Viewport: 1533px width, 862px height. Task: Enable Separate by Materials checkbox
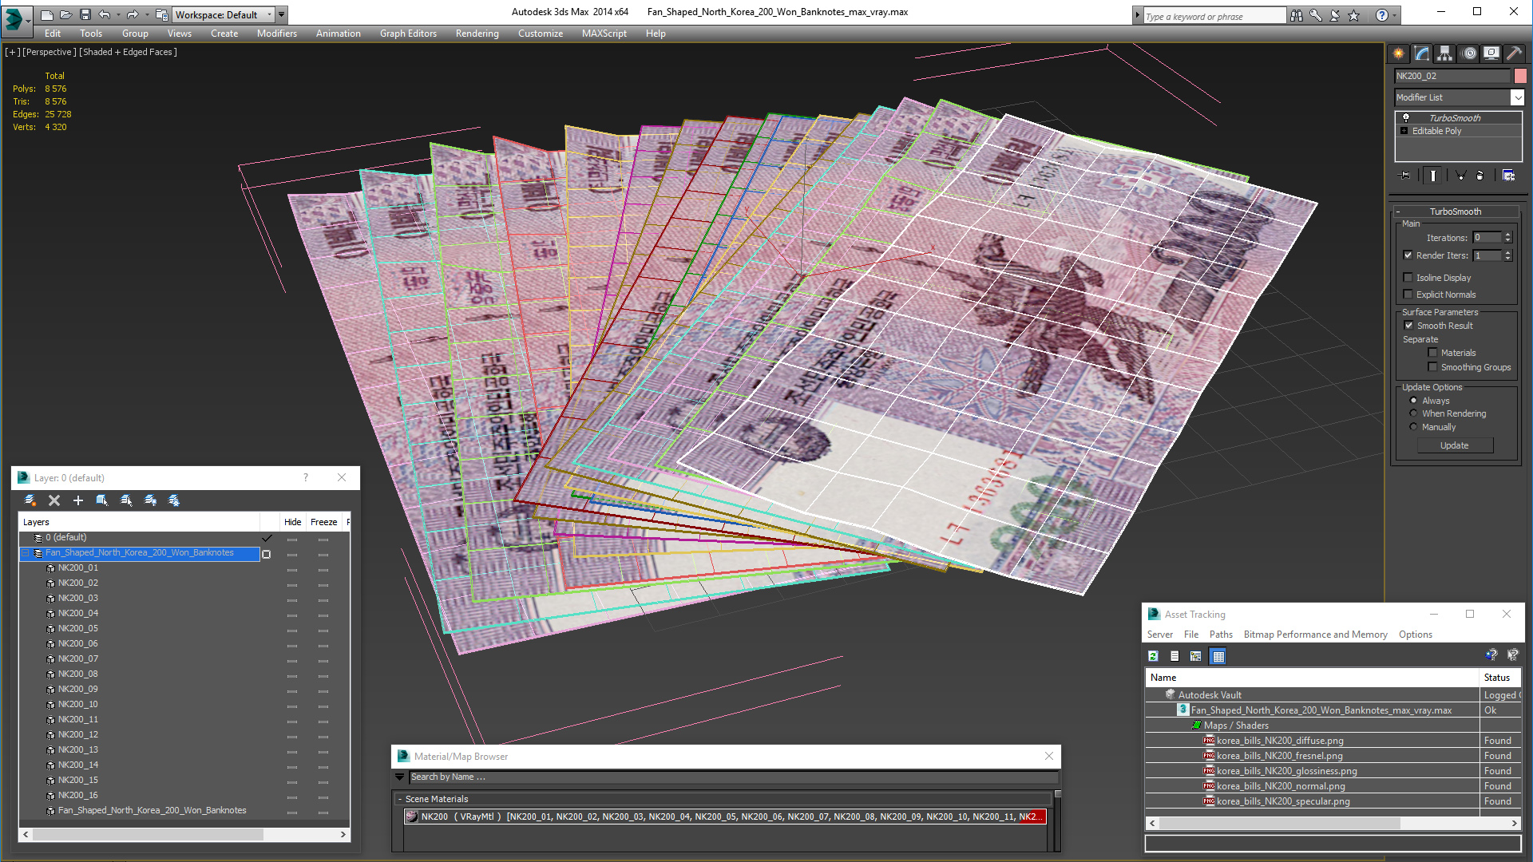pyautogui.click(x=1432, y=353)
